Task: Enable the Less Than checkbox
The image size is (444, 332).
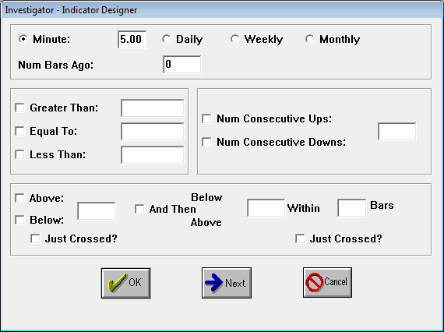Action: click(x=19, y=154)
